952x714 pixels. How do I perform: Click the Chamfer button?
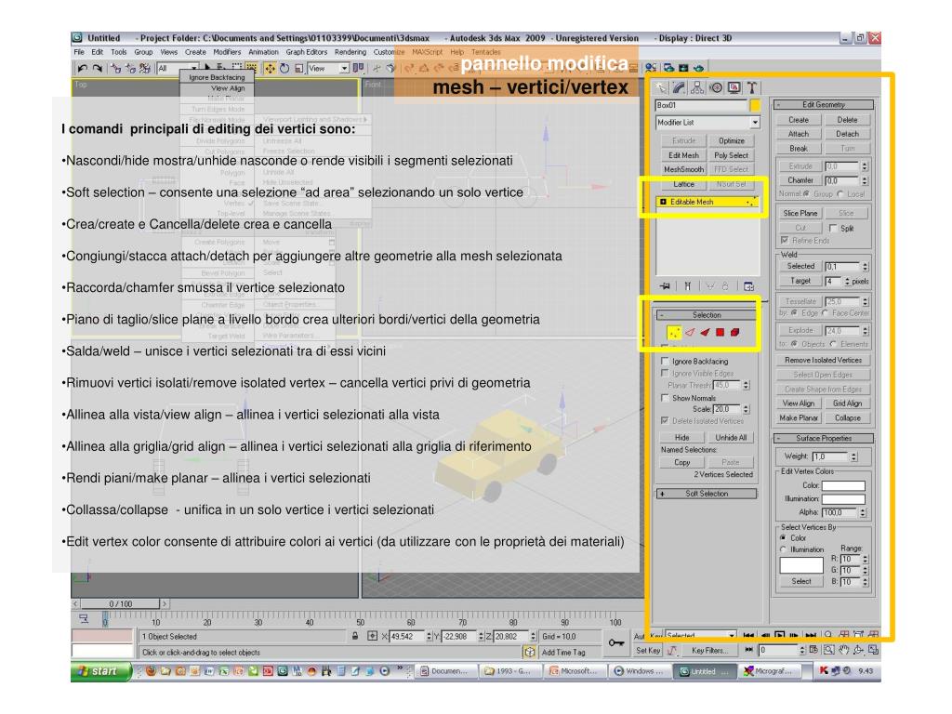pyautogui.click(x=800, y=180)
